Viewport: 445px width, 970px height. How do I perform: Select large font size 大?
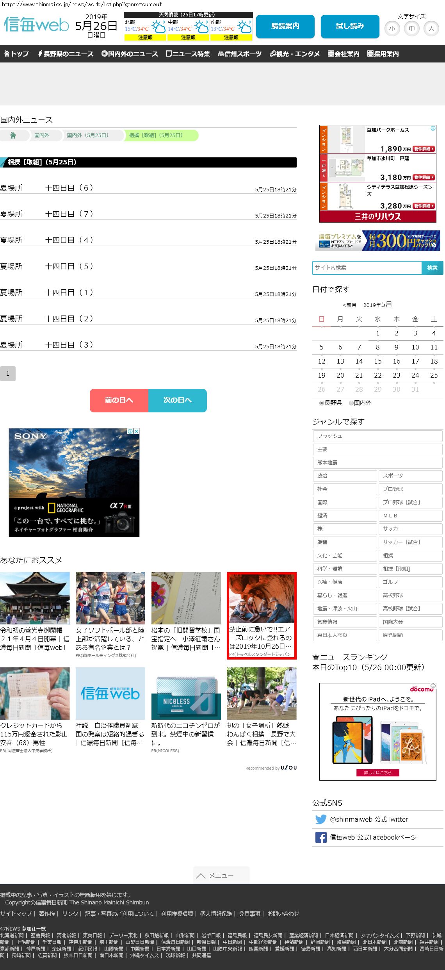[431, 29]
